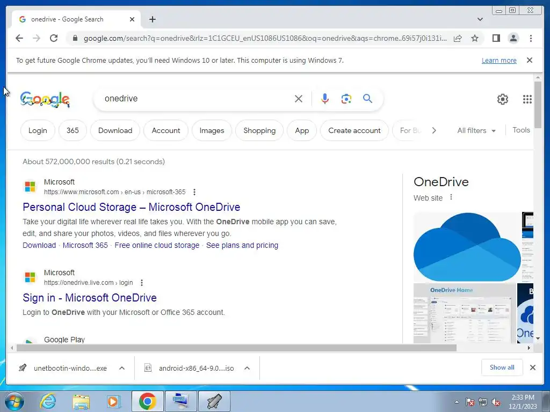Screen dimensions: 550x412
Task: Clear the search box text
Action: tap(299, 99)
